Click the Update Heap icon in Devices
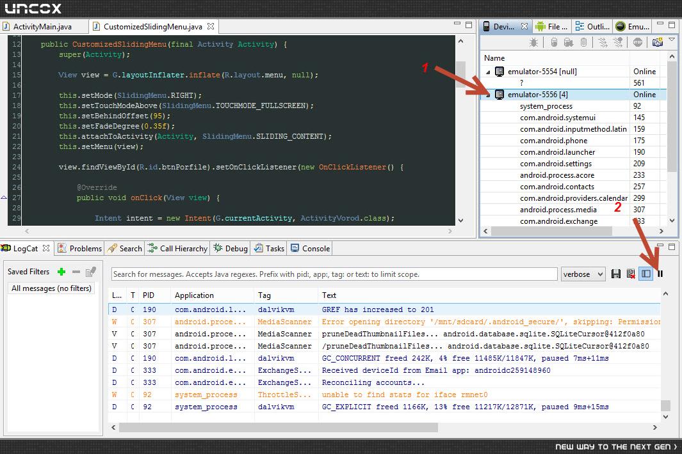The height and width of the screenshot is (454, 682). pyautogui.click(x=554, y=42)
